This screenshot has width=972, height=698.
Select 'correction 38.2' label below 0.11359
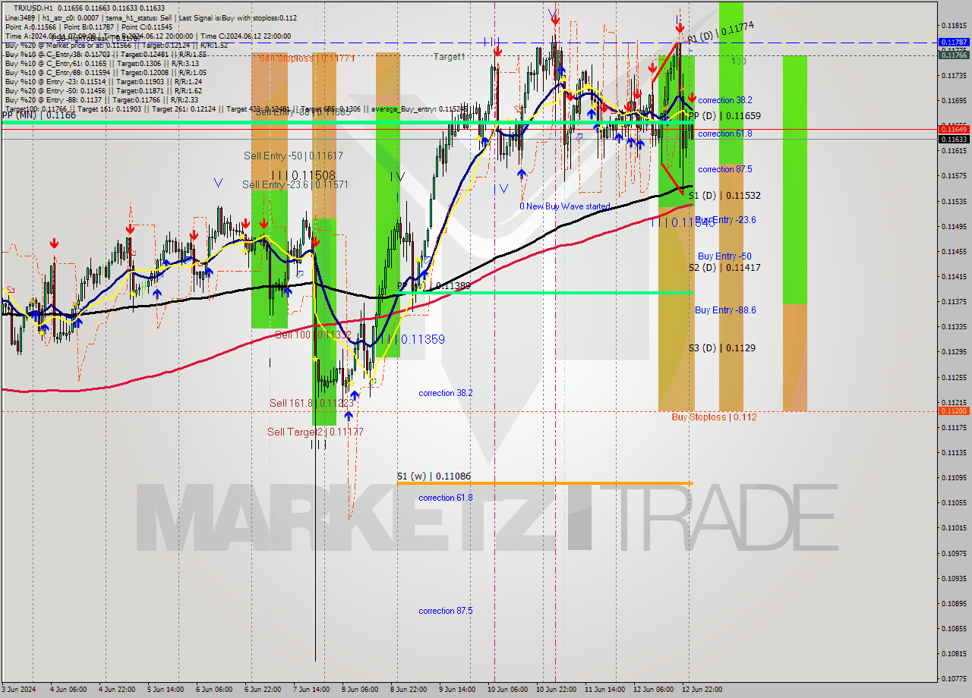(x=446, y=393)
